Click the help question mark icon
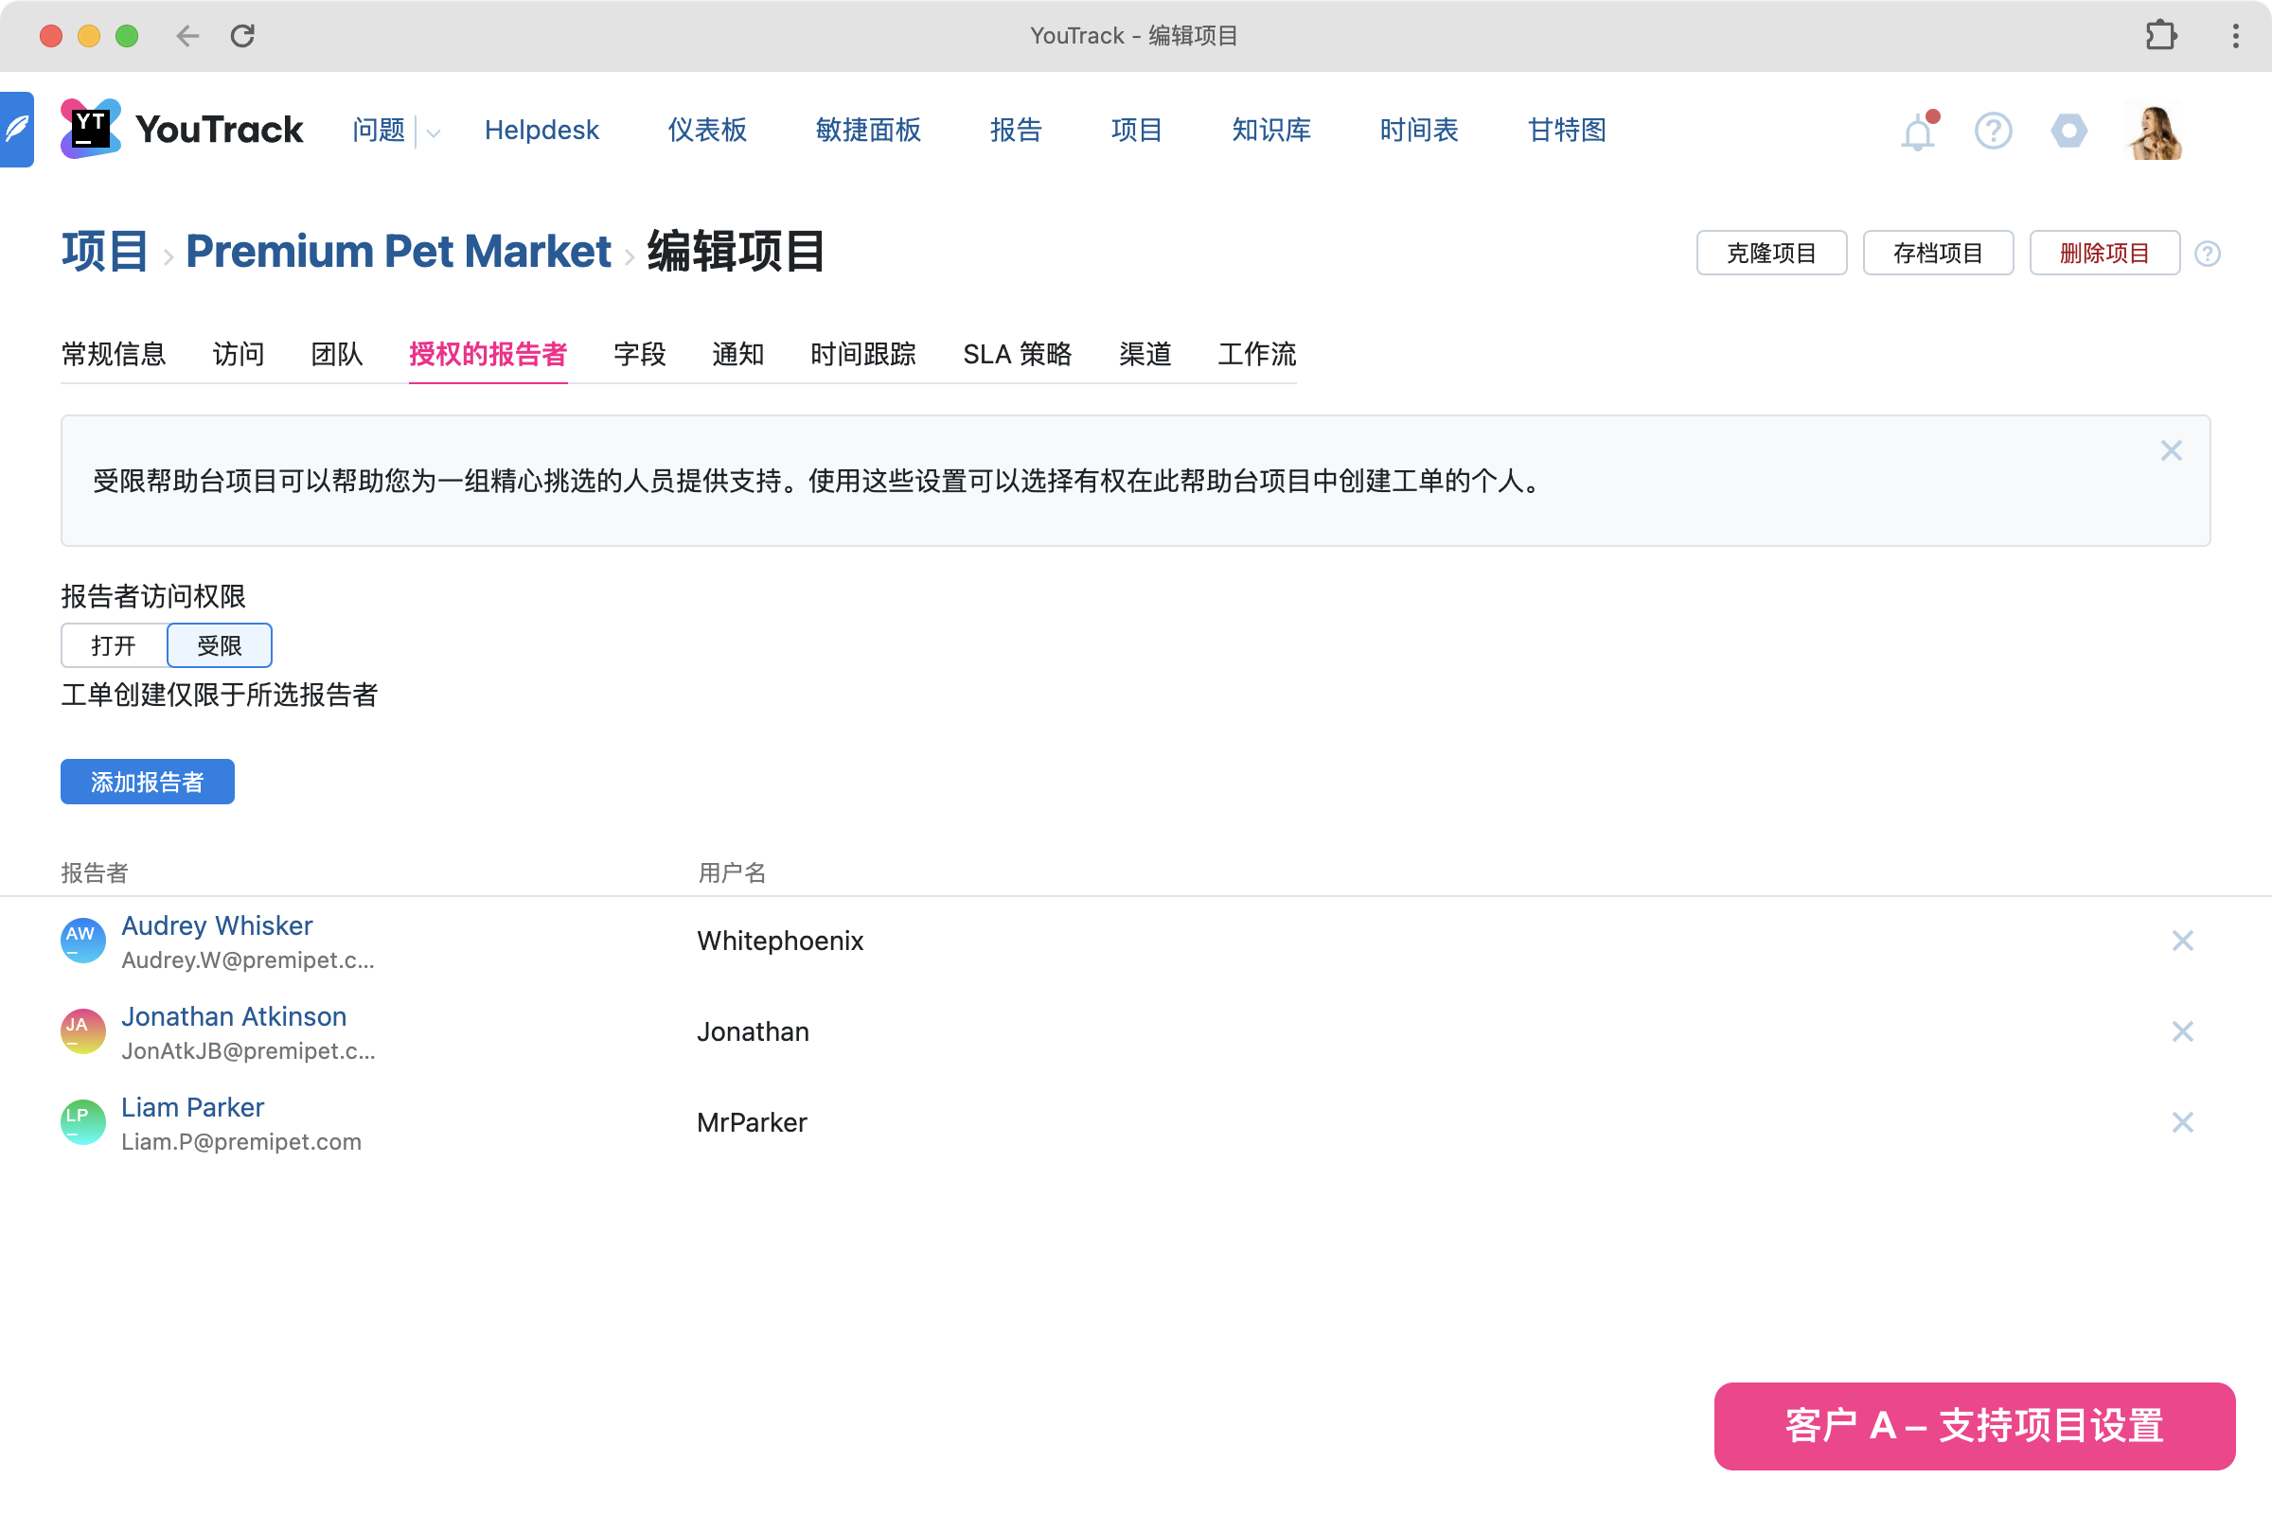The image size is (2272, 1514). click(1993, 131)
